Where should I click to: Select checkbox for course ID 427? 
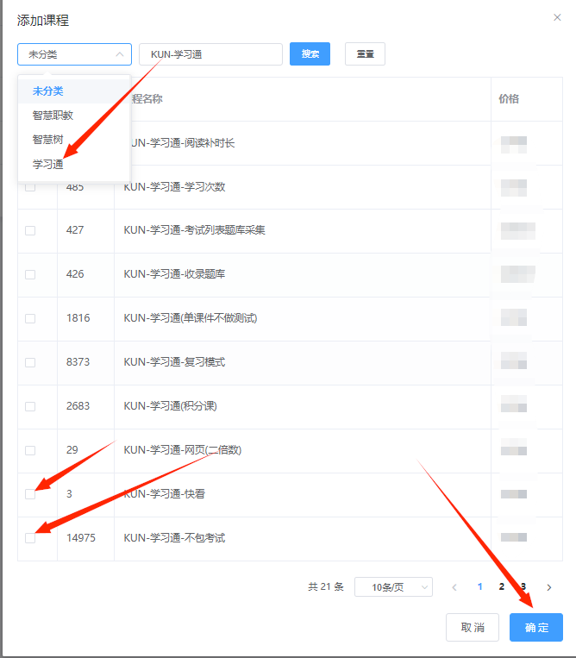tap(30, 230)
